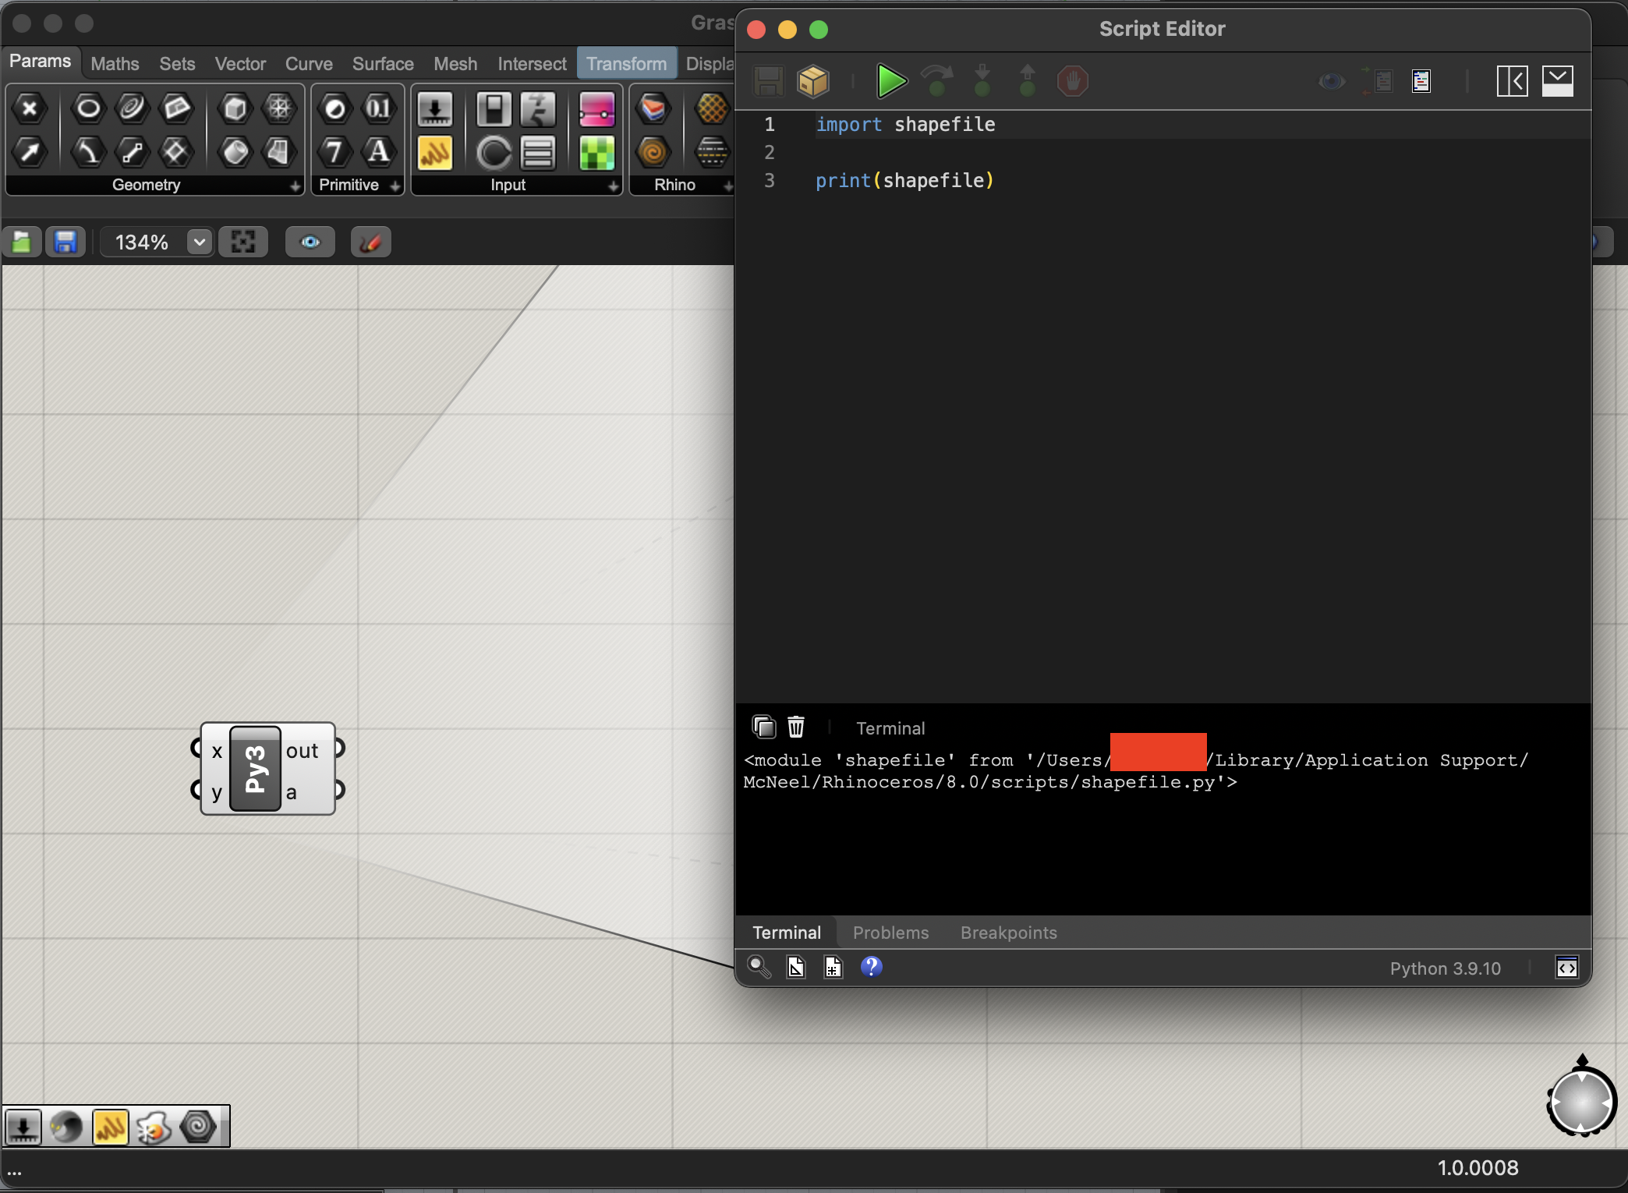Click the embed code icon in footer
Image resolution: width=1628 pixels, height=1193 pixels.
[1567, 968]
